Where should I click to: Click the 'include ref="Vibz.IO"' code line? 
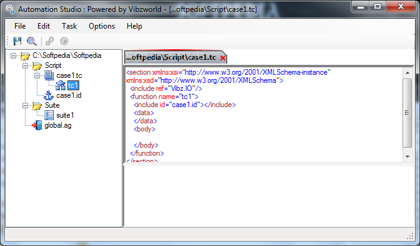166,88
